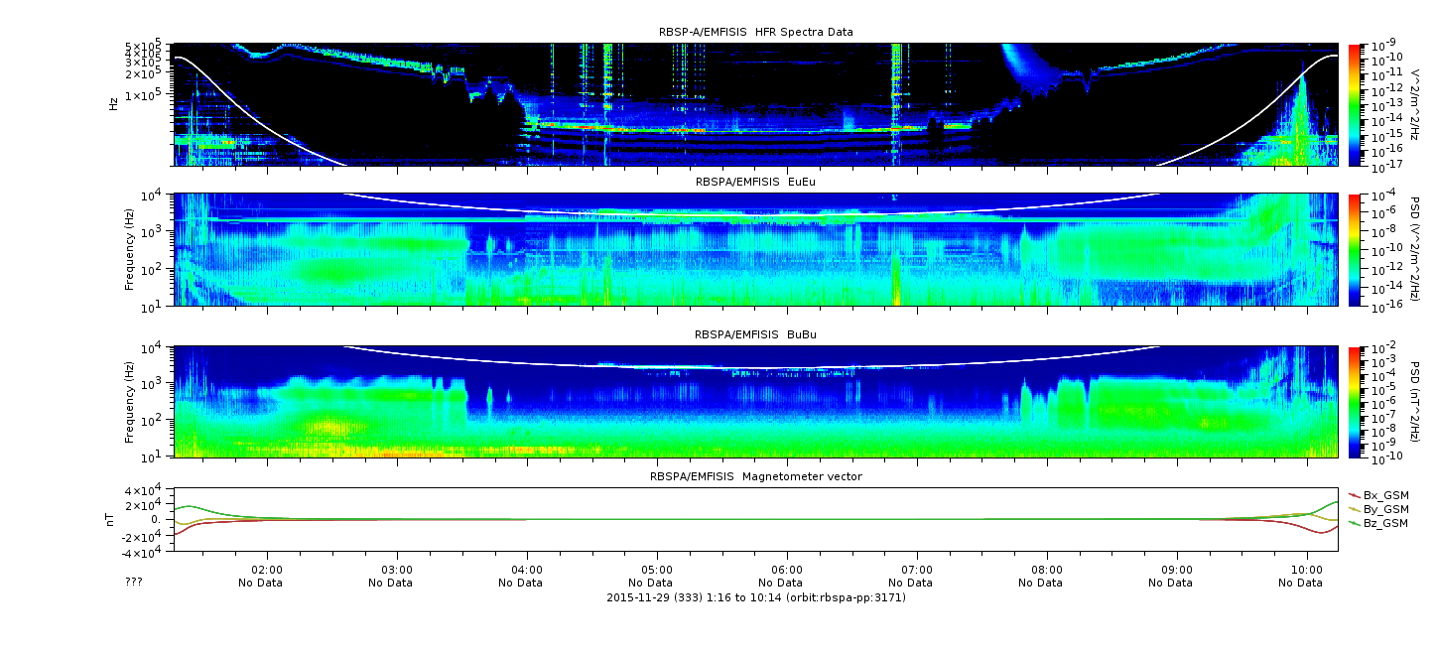Click the RBSPA/EMFISIS EuEu panel title
The image size is (1436, 653).
(755, 182)
